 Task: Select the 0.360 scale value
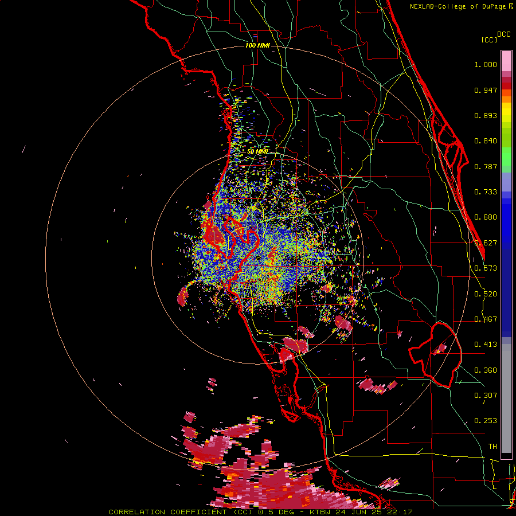point(486,370)
